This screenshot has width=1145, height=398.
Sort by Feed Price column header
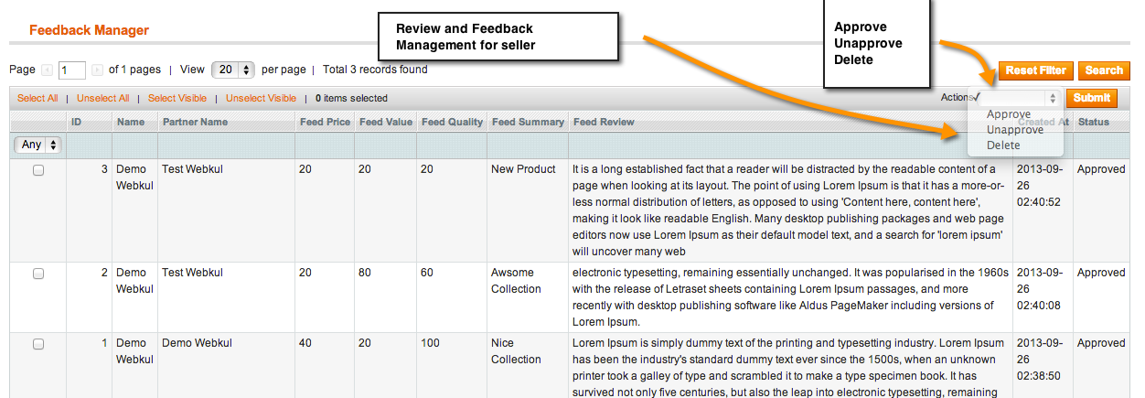pyautogui.click(x=325, y=122)
